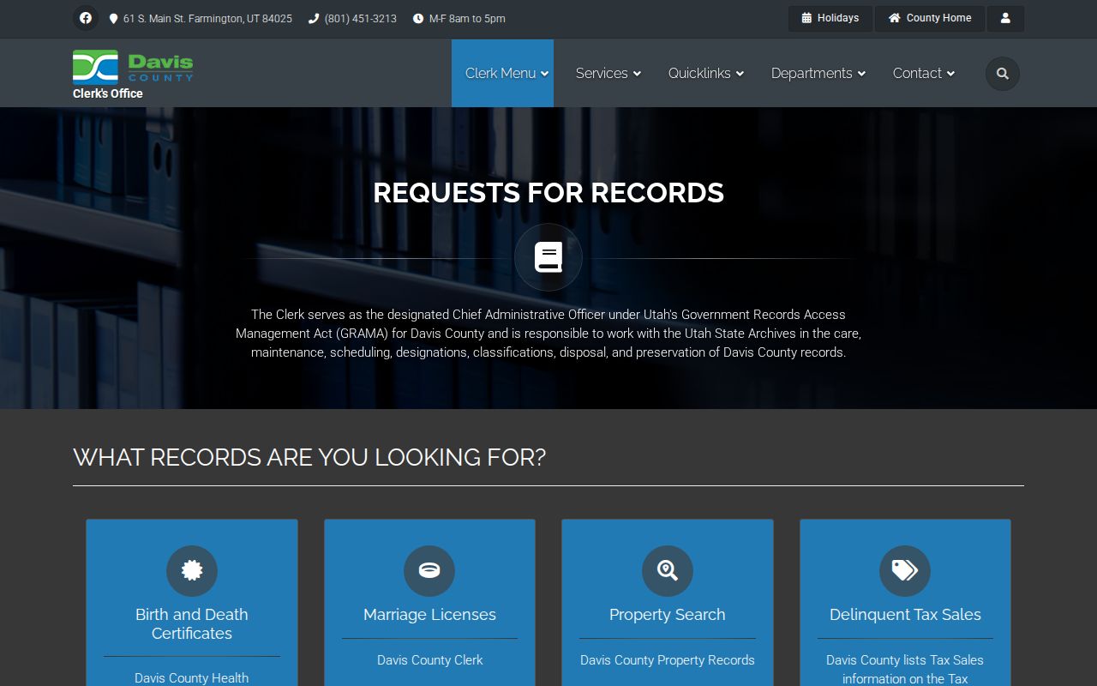Click the phone icon beside the number
Viewport: 1097px width, 686px height.
point(314,19)
